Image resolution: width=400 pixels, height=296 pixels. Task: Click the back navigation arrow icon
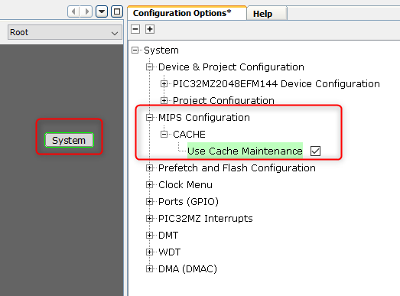[x=73, y=11]
